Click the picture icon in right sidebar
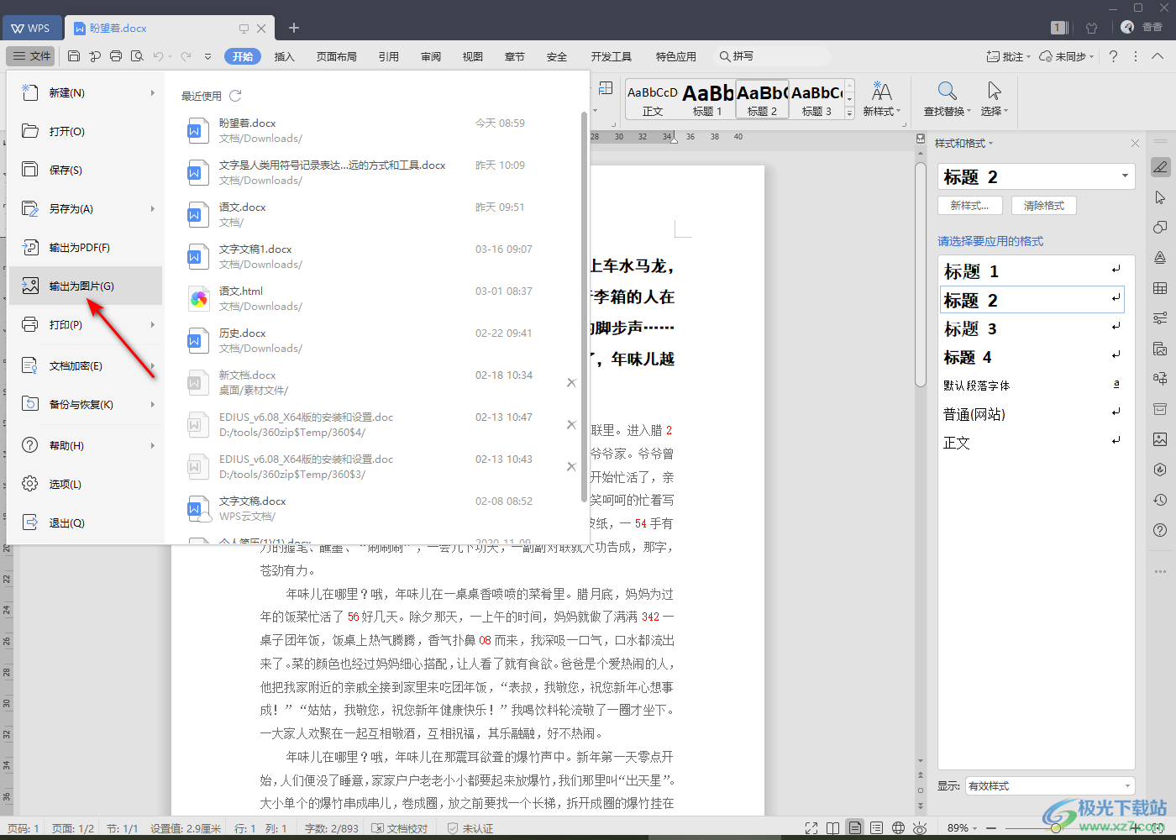Viewport: 1176px width, 840px height. (1160, 439)
